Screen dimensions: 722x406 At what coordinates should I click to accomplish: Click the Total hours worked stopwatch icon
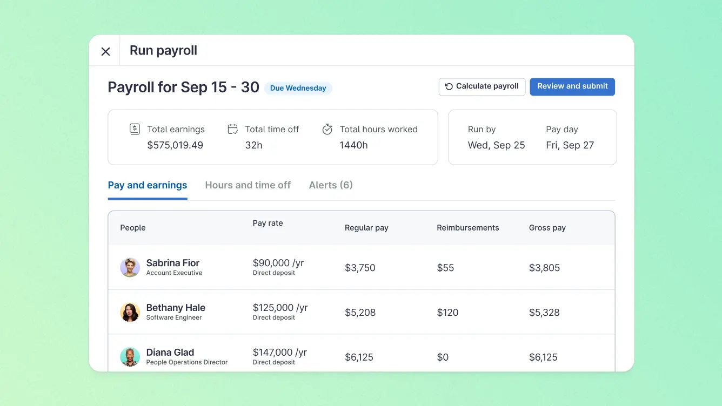click(x=327, y=129)
